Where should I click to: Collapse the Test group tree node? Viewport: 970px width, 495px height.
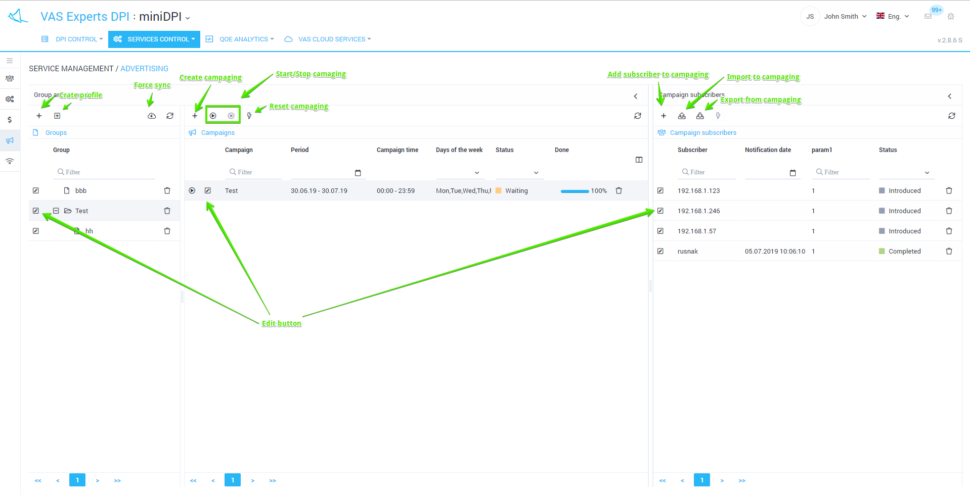tap(56, 211)
